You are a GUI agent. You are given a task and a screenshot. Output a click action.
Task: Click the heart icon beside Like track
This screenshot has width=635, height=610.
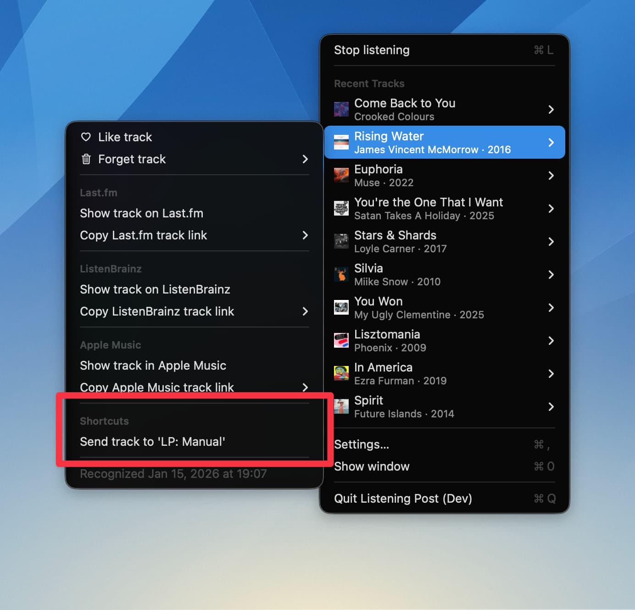click(86, 137)
